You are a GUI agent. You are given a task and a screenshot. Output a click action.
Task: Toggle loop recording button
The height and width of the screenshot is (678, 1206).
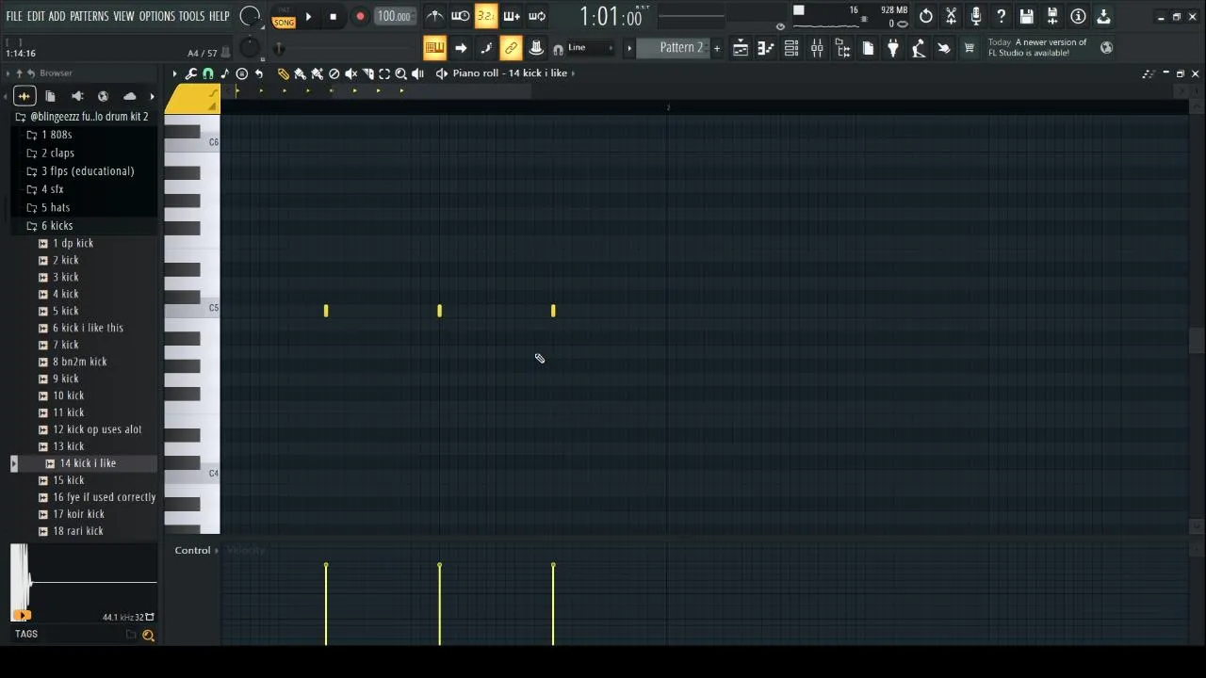[536, 16]
